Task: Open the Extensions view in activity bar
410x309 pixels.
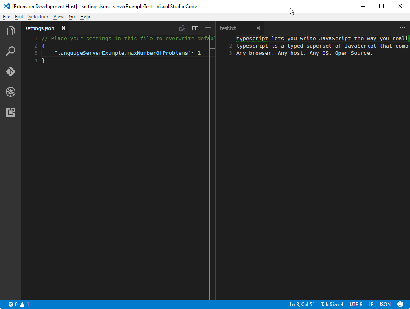Action: tap(11, 112)
